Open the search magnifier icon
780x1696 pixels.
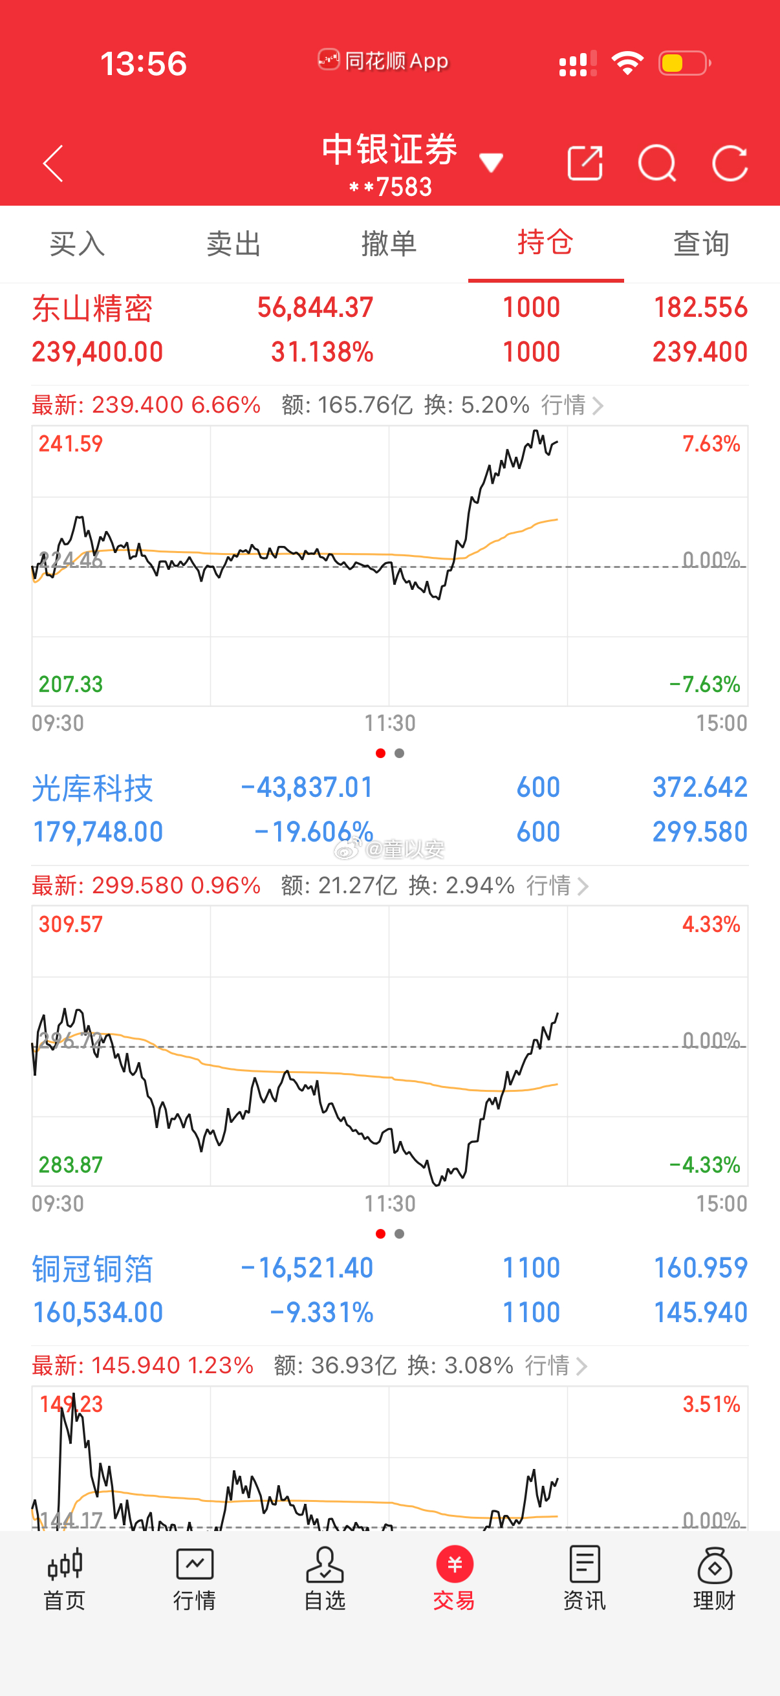(657, 162)
